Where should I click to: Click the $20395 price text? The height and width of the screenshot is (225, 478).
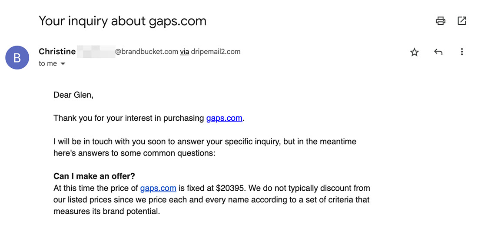click(x=230, y=188)
